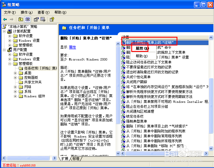Click the 设置 column header
This screenshot has width=214, height=168.
coord(165,37)
